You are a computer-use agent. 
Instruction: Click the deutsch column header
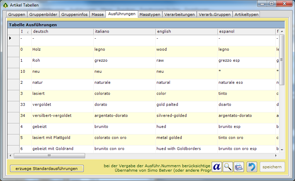pos(62,31)
